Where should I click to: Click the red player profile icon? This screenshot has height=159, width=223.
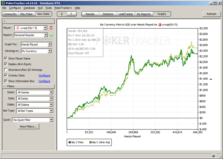[51, 28]
